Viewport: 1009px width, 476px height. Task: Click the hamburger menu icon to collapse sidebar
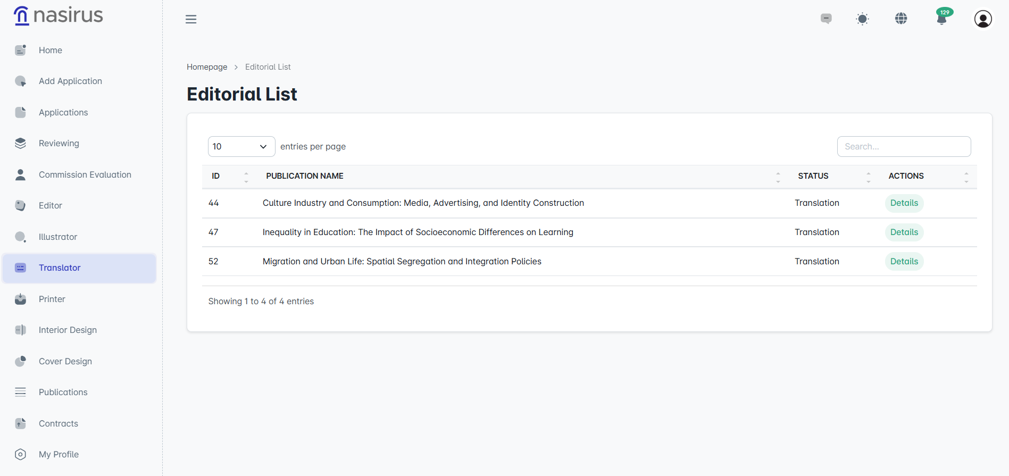point(191,19)
